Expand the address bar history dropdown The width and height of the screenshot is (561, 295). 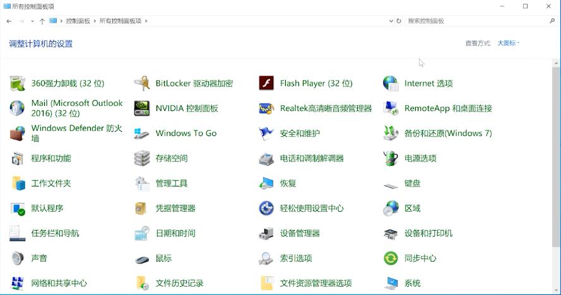click(391, 21)
